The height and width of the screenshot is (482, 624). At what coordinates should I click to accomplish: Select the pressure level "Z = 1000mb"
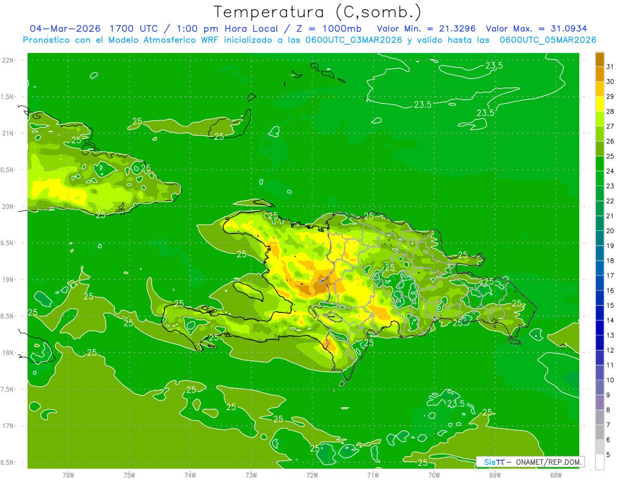(x=328, y=29)
